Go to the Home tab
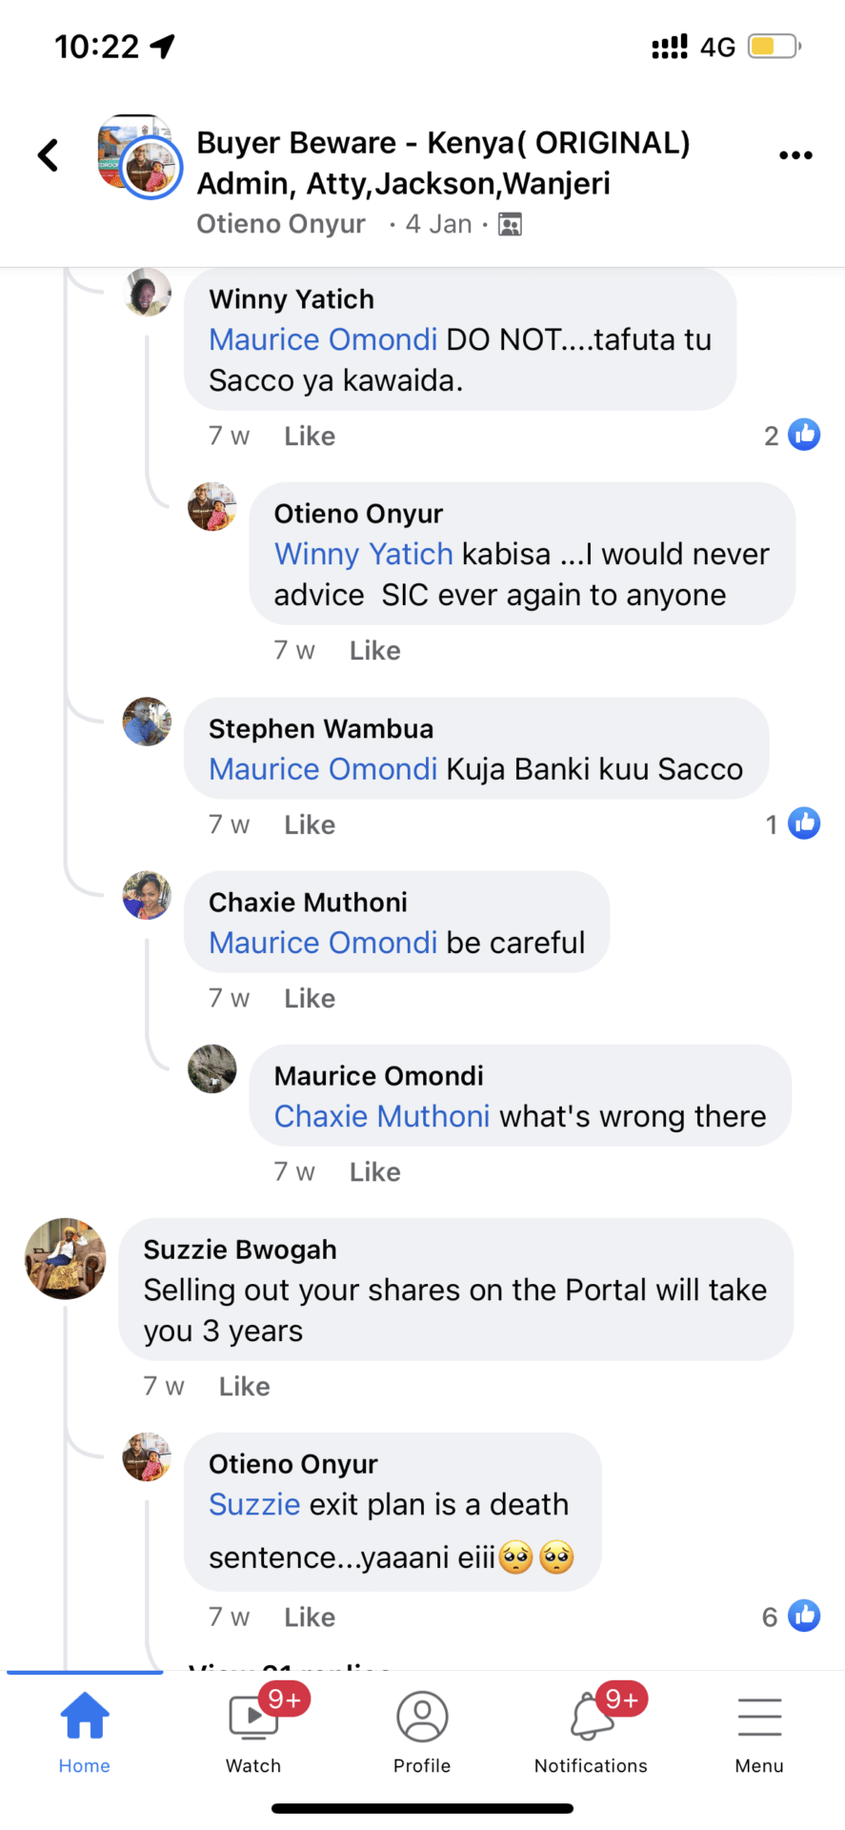845x1830 pixels. [85, 1717]
